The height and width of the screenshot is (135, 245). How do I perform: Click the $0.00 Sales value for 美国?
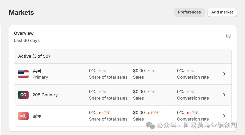139,71
